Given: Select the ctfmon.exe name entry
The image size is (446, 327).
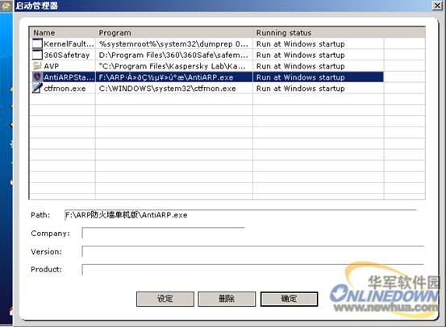Looking at the screenshot, I should point(65,89).
